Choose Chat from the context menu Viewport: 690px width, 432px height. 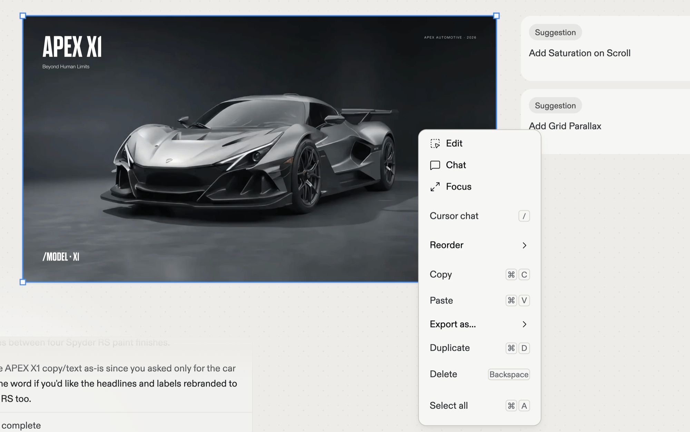click(x=480, y=165)
